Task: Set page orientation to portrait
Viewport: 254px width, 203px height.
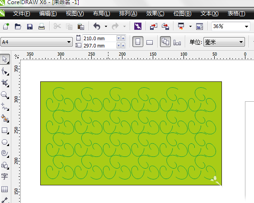Action: click(x=138, y=42)
